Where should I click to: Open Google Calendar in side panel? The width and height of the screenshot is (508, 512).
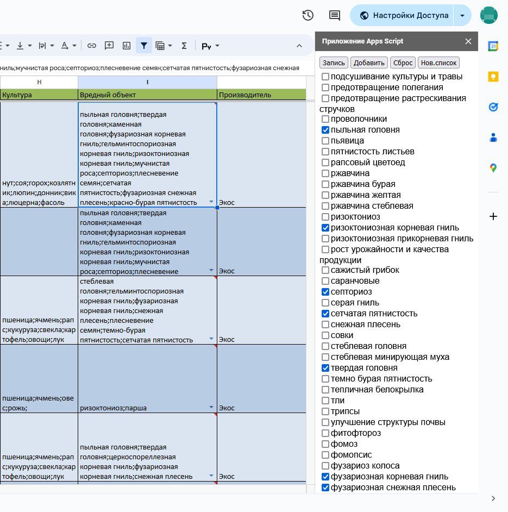pyautogui.click(x=493, y=46)
